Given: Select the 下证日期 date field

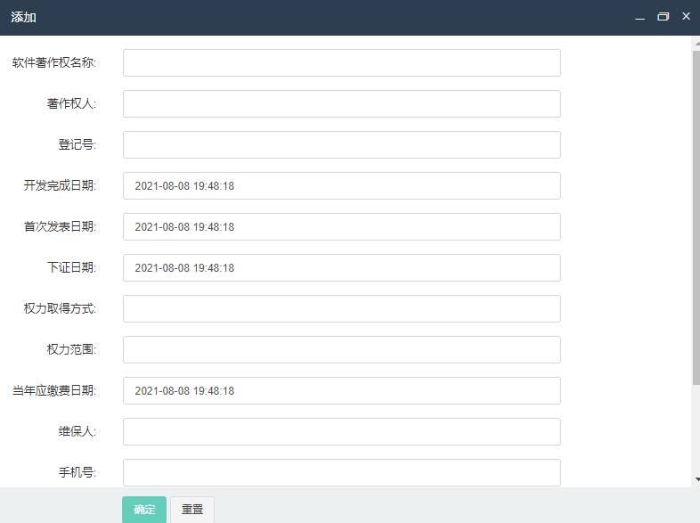Looking at the screenshot, I should coord(341,268).
